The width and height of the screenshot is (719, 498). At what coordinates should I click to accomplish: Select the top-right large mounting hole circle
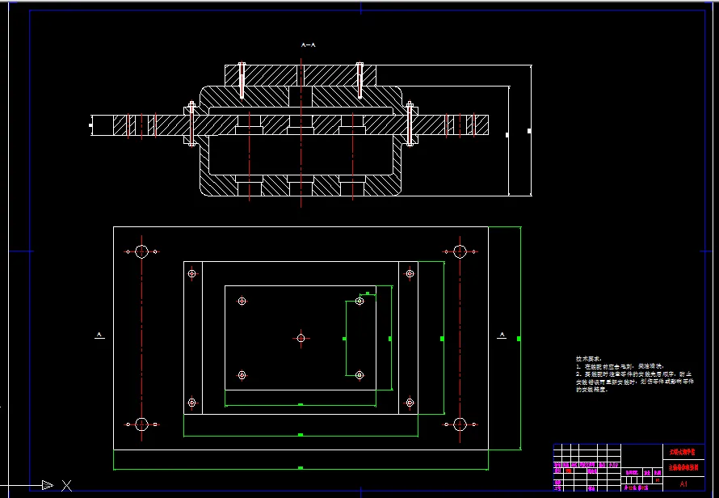[x=460, y=251]
